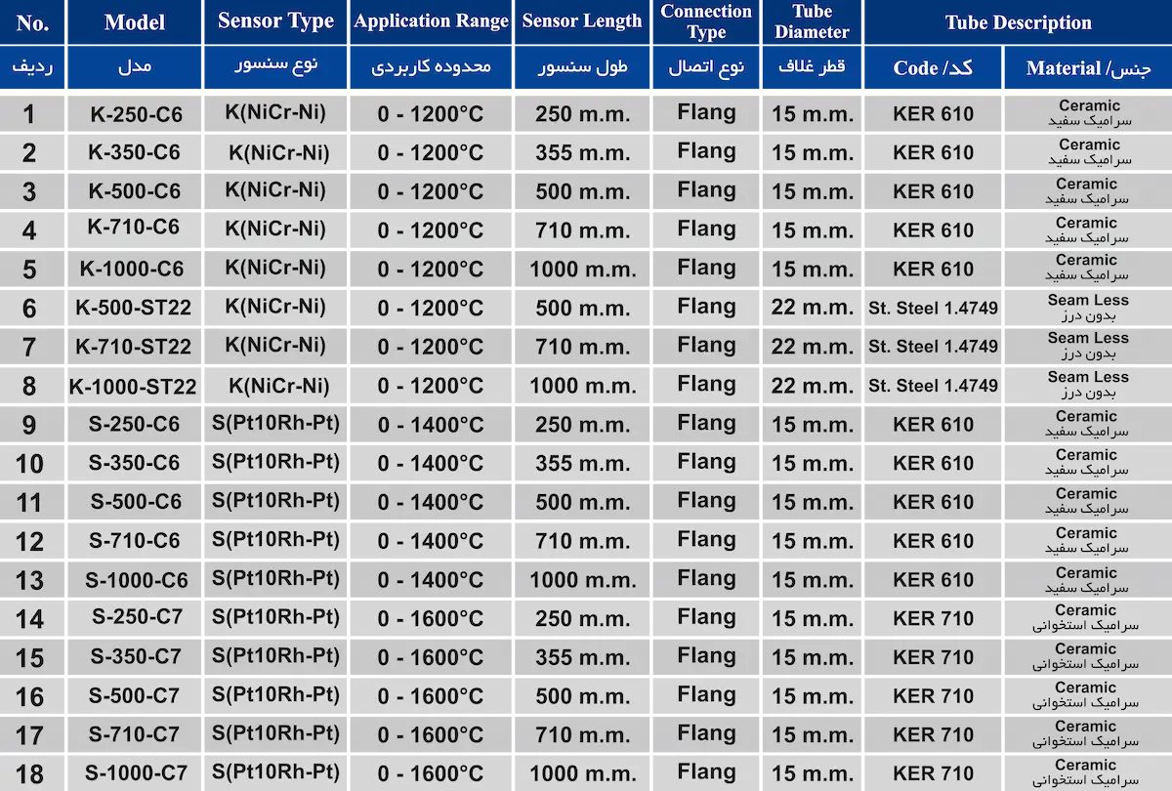Select model K-1000-ST22 cell
The width and height of the screenshot is (1172, 791).
[x=133, y=387]
